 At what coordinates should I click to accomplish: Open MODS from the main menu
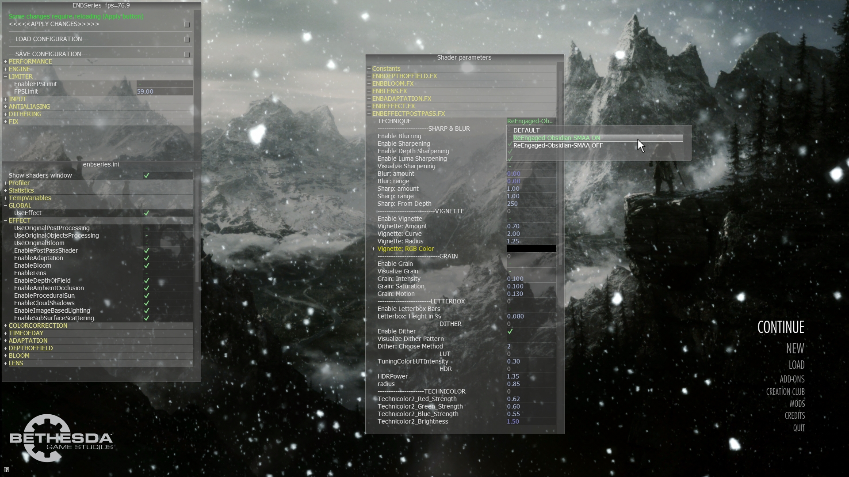coord(797,404)
